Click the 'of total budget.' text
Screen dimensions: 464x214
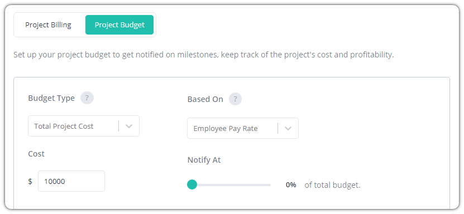332,185
